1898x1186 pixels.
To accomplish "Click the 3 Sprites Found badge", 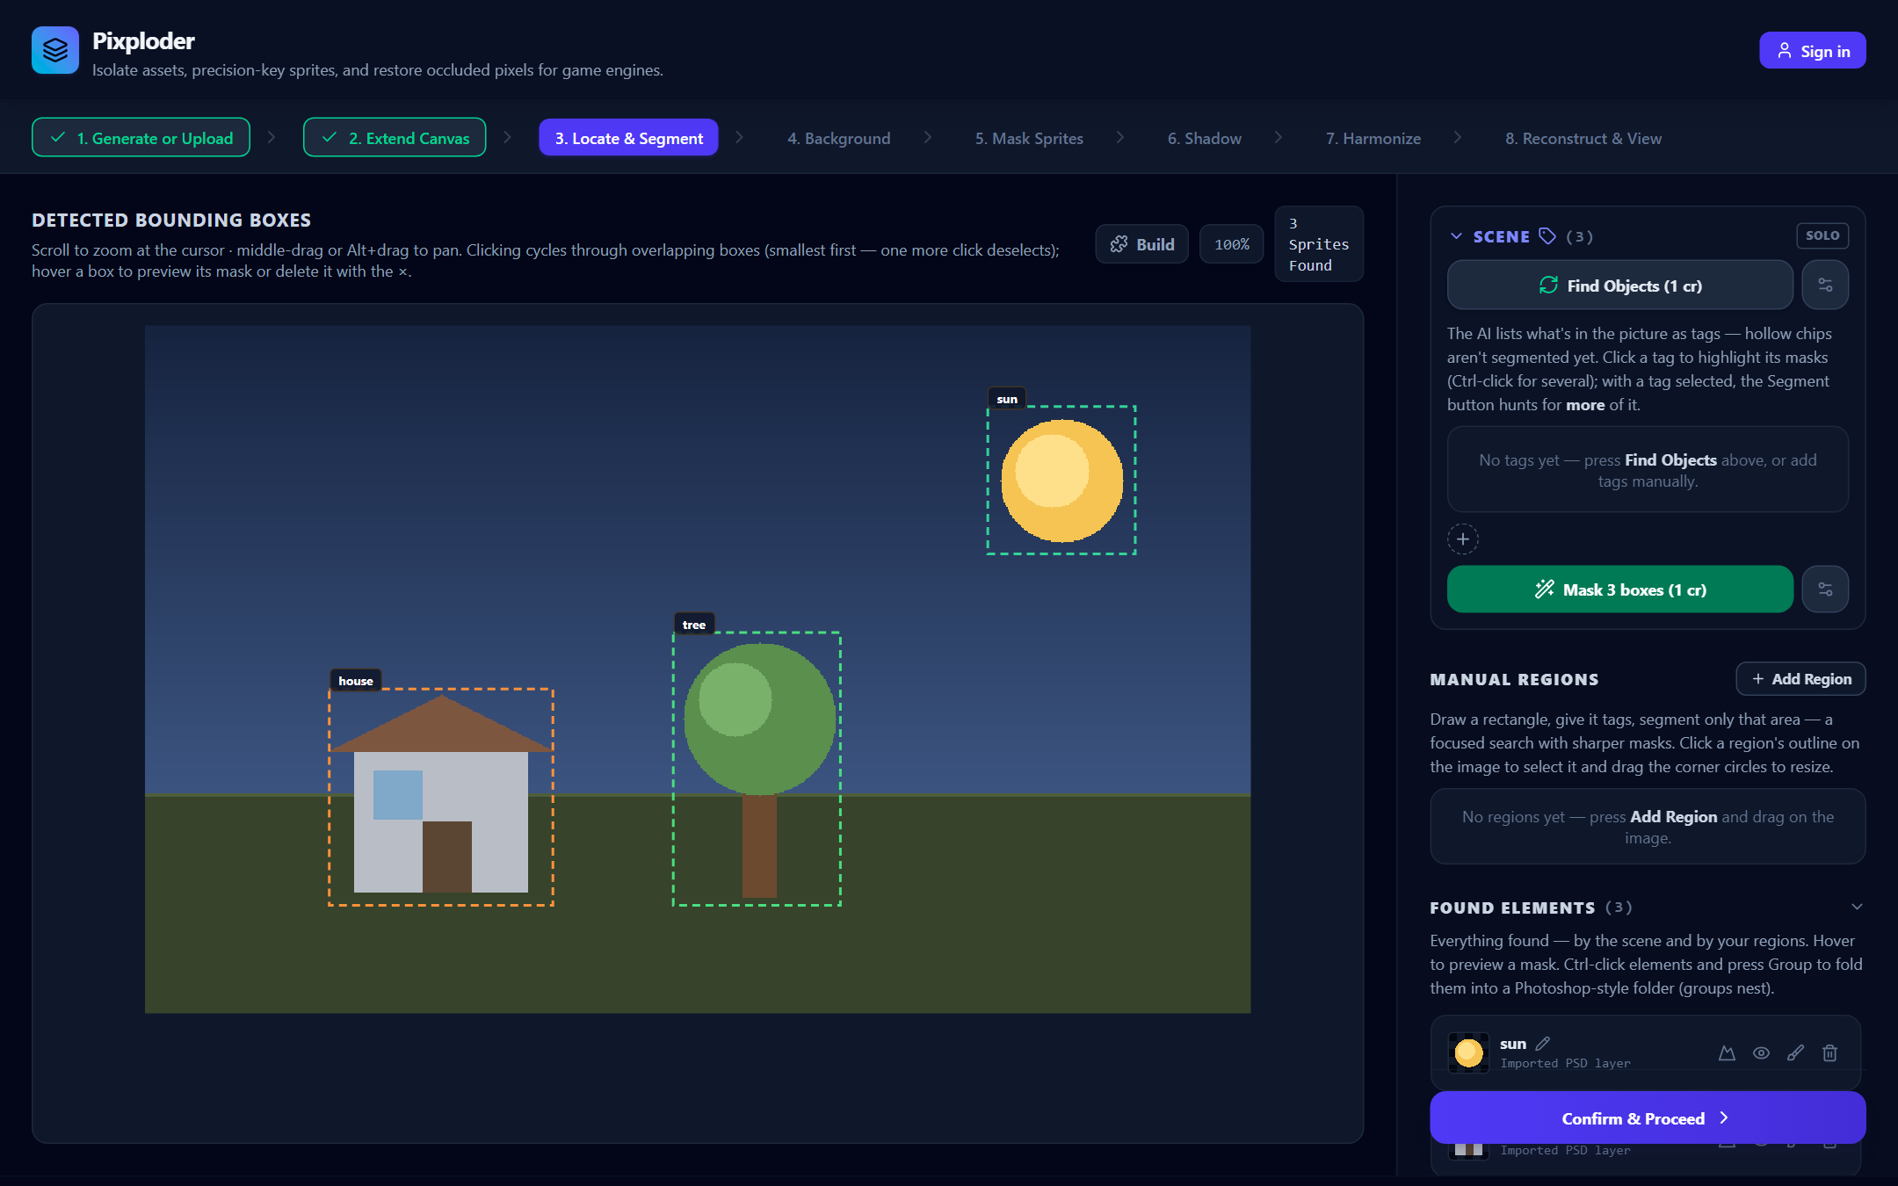I will point(1318,244).
